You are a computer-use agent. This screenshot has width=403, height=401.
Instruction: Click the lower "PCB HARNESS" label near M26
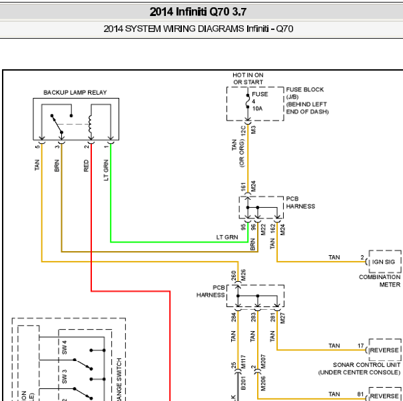[210, 291]
